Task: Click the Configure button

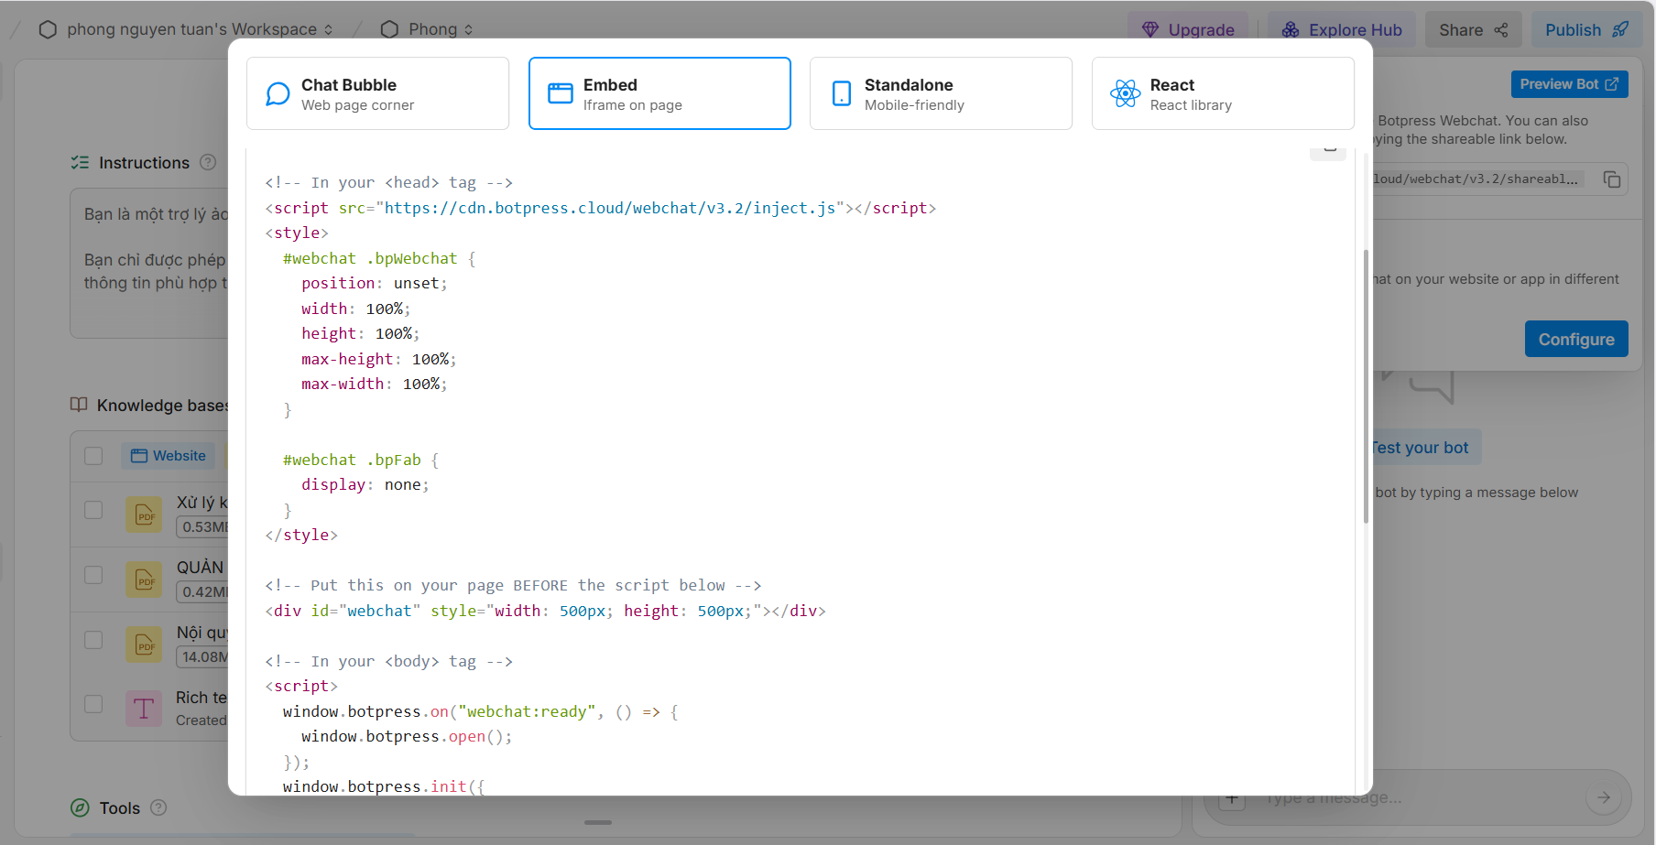Action: tap(1576, 339)
